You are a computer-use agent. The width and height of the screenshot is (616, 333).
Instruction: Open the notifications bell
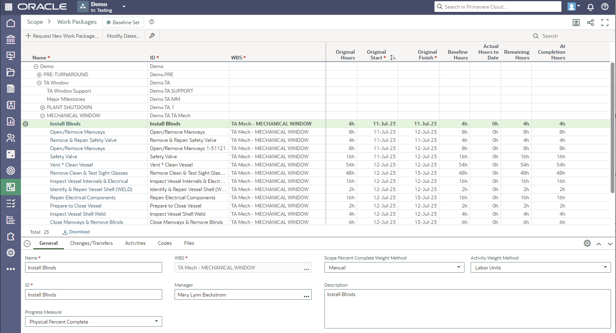[591, 7]
